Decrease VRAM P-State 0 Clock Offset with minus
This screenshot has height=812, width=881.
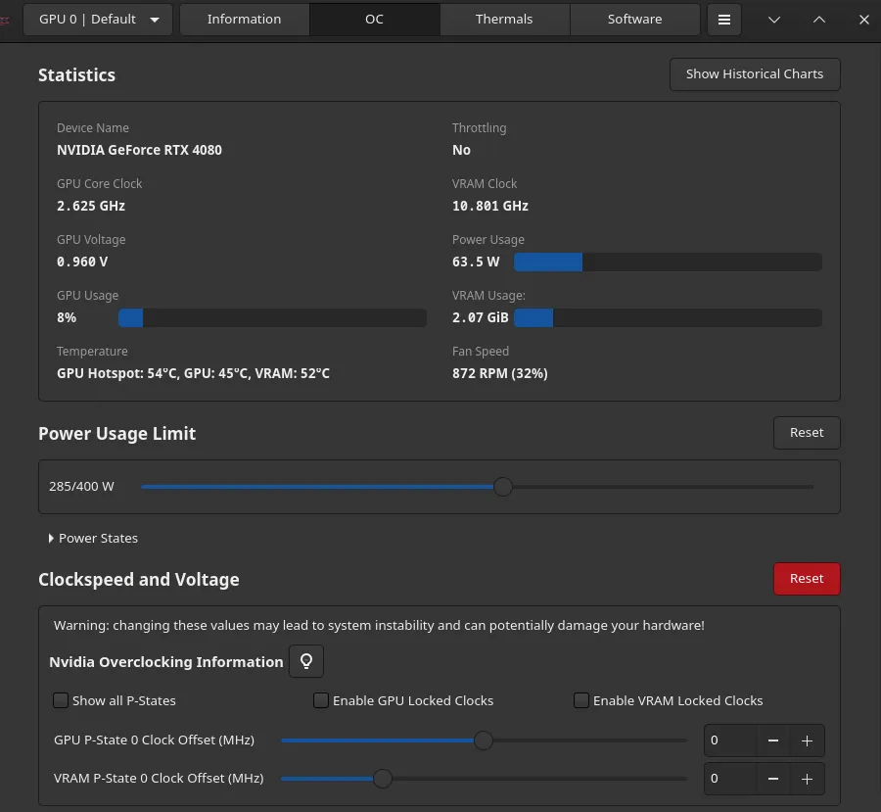772,779
